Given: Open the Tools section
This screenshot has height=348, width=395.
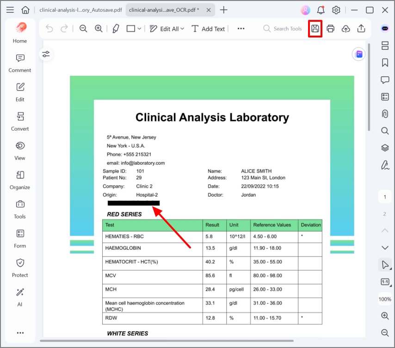Looking at the screenshot, I should 20,210.
